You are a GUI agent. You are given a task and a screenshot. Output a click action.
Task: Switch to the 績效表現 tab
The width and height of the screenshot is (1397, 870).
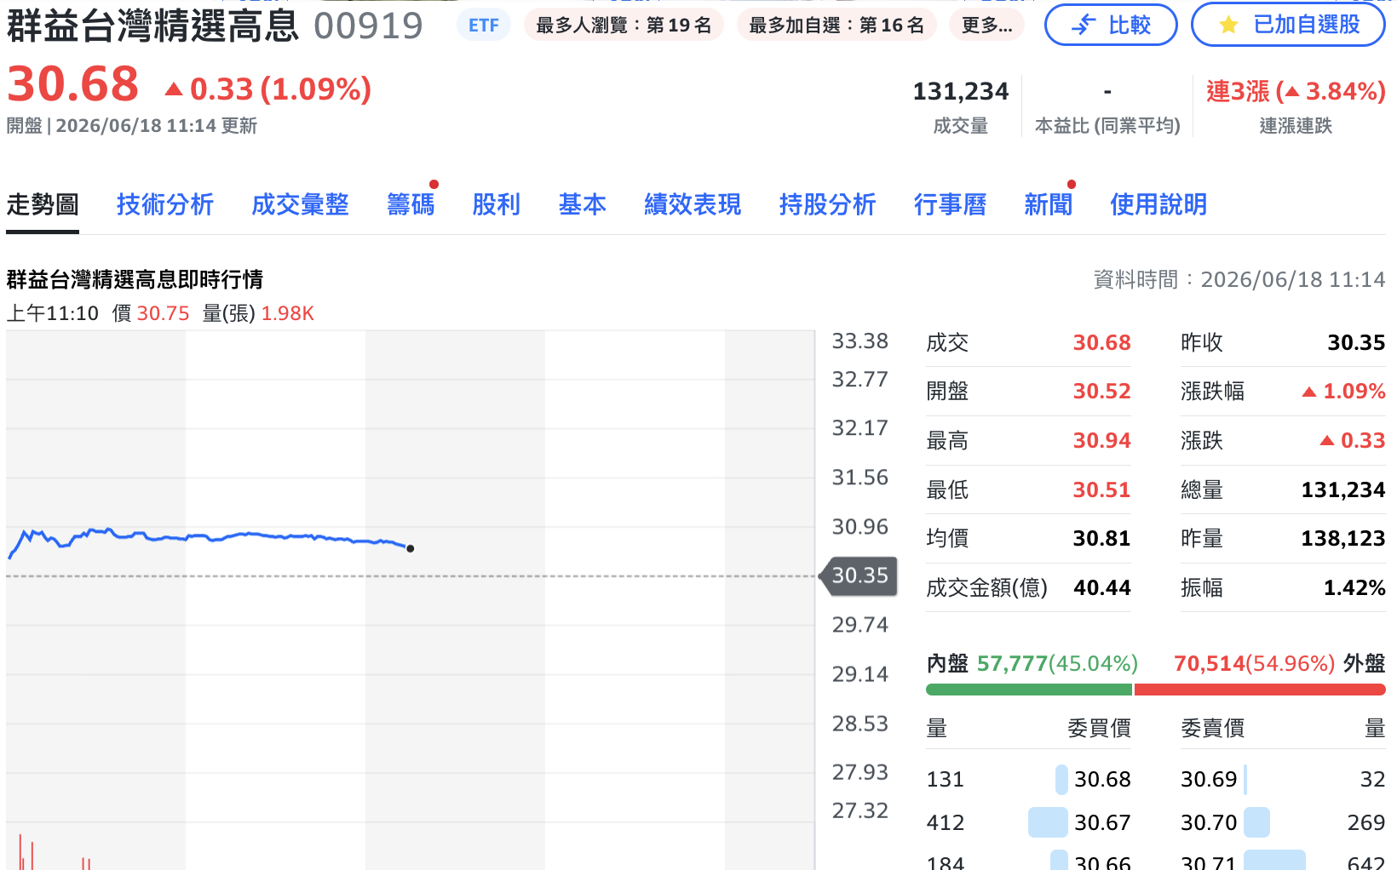coord(693,204)
